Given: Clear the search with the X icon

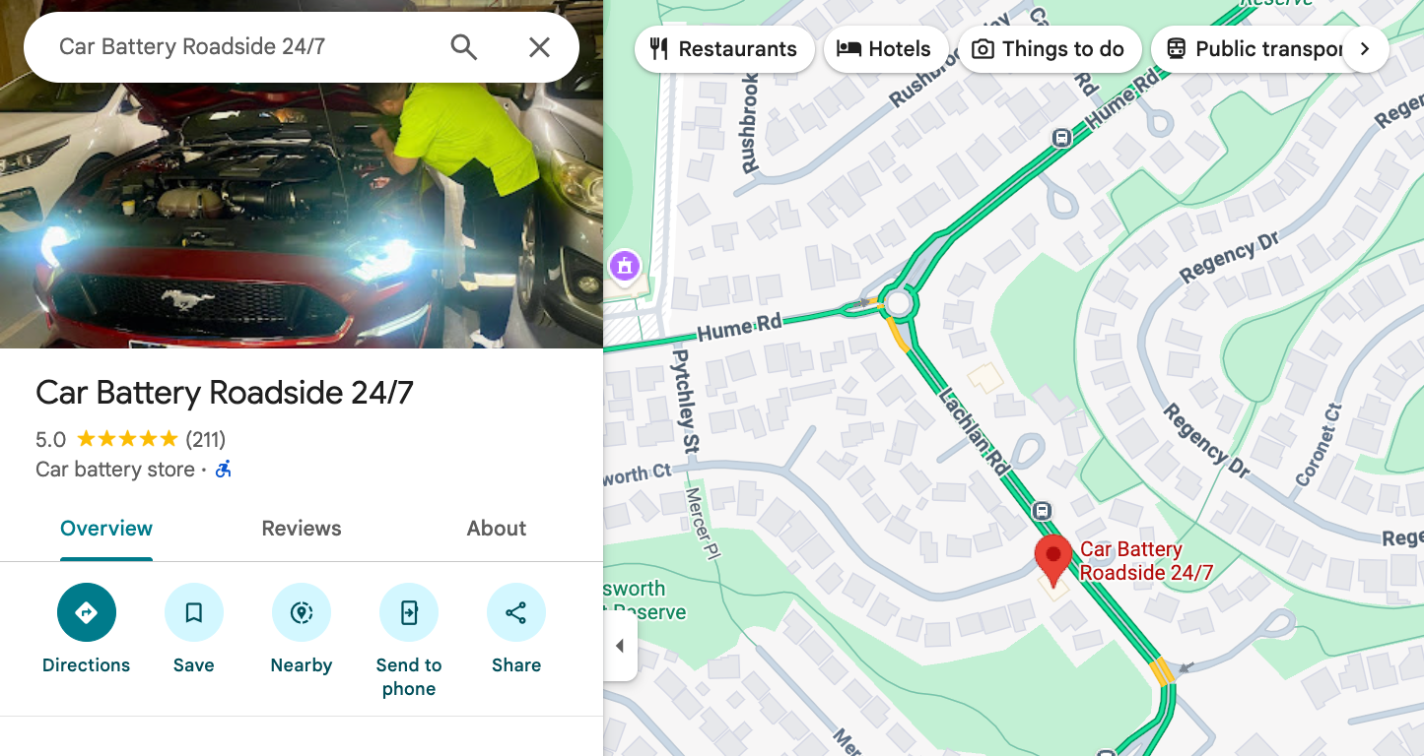Looking at the screenshot, I should coord(539,46).
